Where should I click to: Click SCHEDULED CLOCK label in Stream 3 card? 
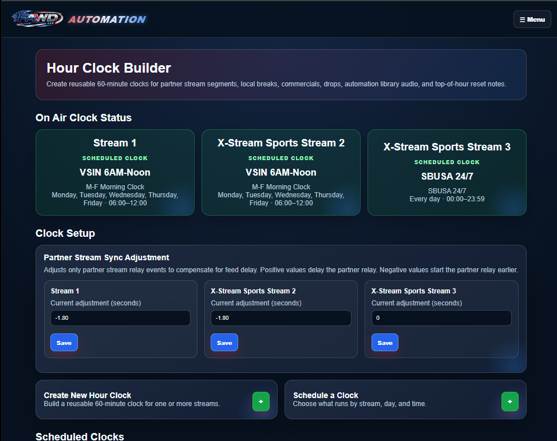447,162
